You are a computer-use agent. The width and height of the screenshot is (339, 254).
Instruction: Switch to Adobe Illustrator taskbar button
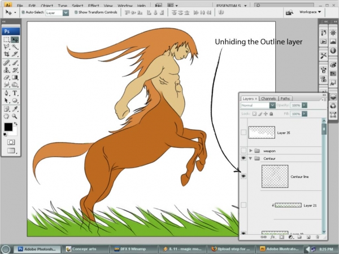click(279, 249)
